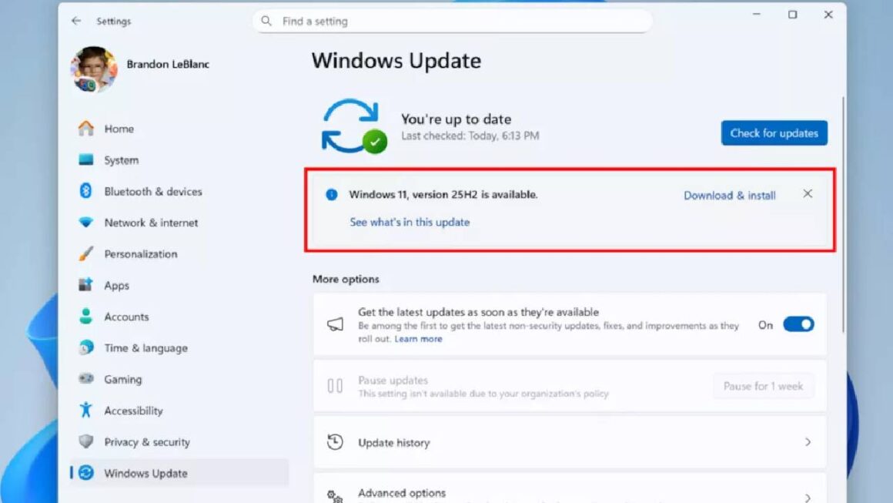Open See what's in this update
The width and height of the screenshot is (893, 503).
410,222
